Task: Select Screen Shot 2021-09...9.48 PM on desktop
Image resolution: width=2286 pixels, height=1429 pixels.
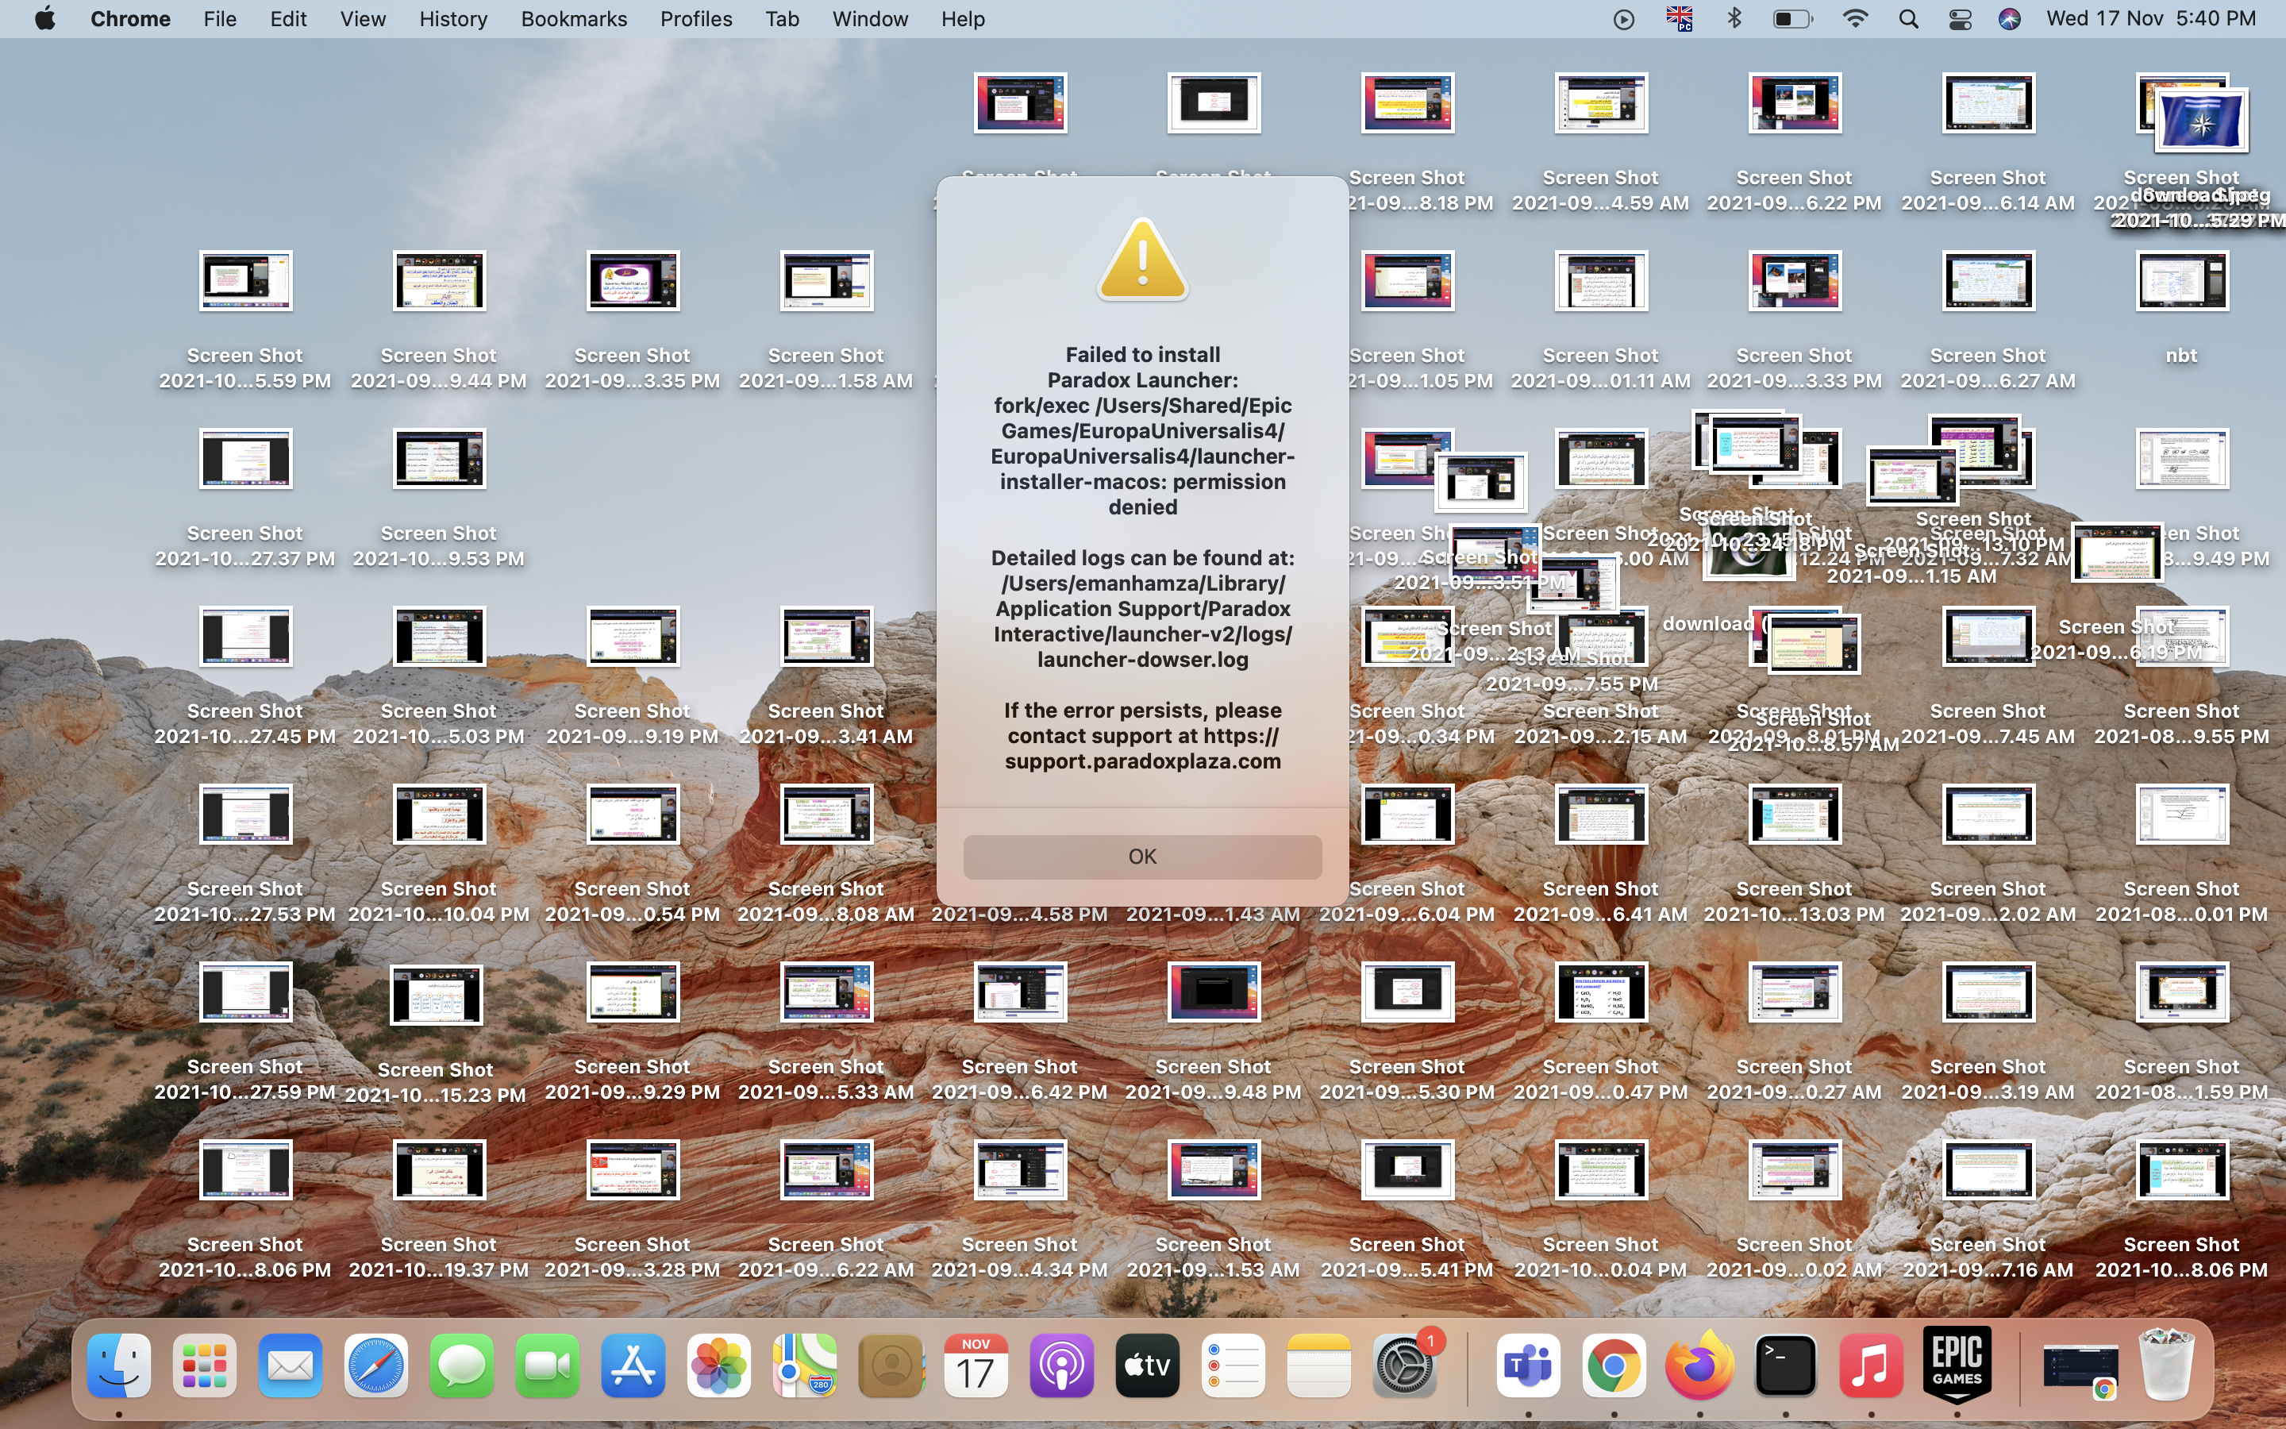Action: [1214, 992]
